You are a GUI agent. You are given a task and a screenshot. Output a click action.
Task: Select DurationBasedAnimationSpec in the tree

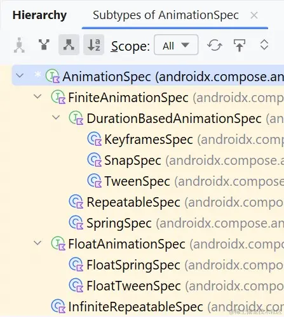pyautogui.click(x=174, y=119)
